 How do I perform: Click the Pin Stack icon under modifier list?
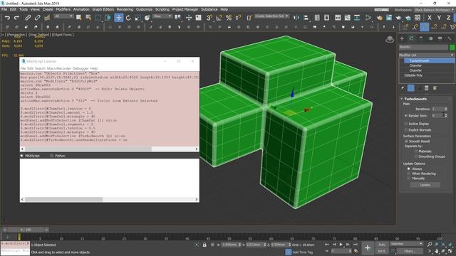[x=403, y=88]
